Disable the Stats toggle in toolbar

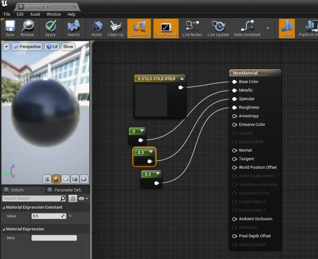(x=287, y=28)
